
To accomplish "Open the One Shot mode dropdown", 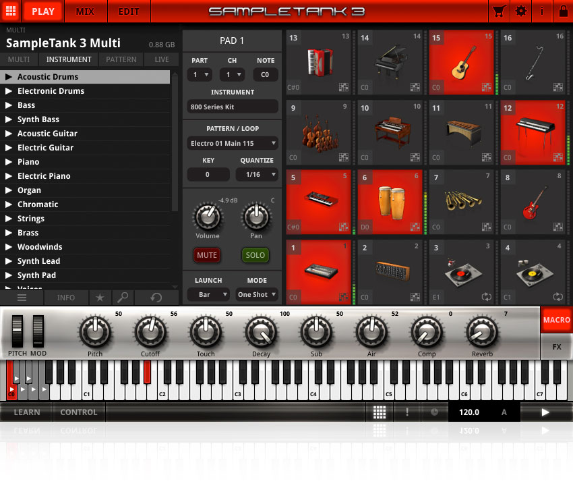I will tap(256, 294).
